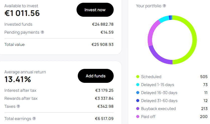Viewport: 210px width, 124px height.
Task: Click the pink Paid off legend dot
Action: [137, 117]
